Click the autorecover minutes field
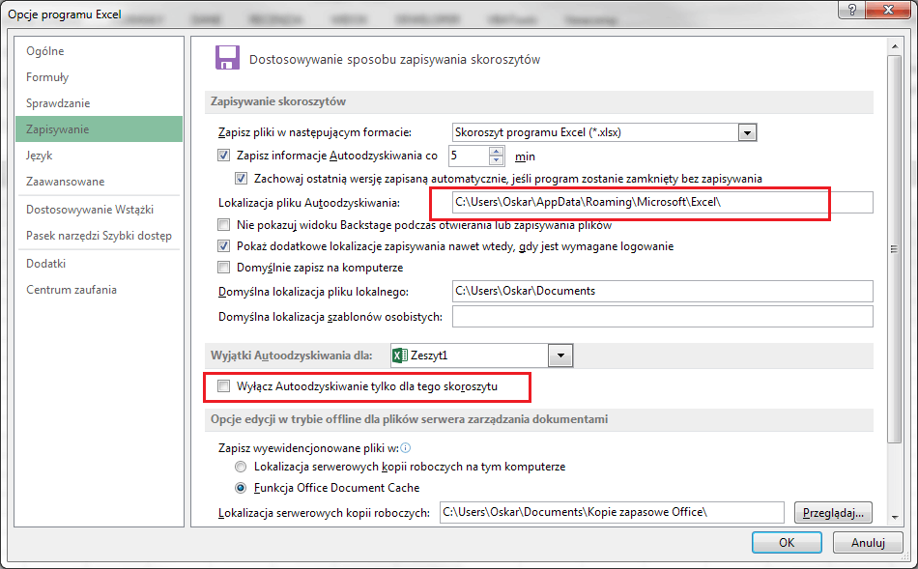The image size is (918, 569). tap(470, 156)
